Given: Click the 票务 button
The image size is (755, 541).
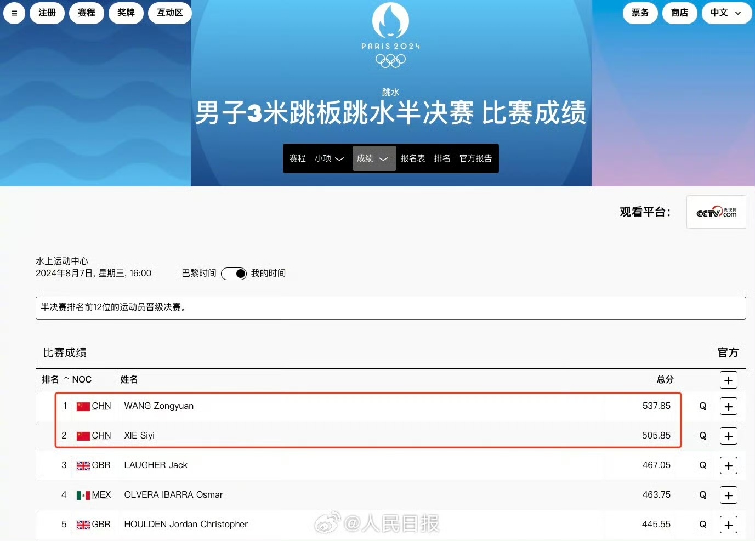Looking at the screenshot, I should point(640,13).
